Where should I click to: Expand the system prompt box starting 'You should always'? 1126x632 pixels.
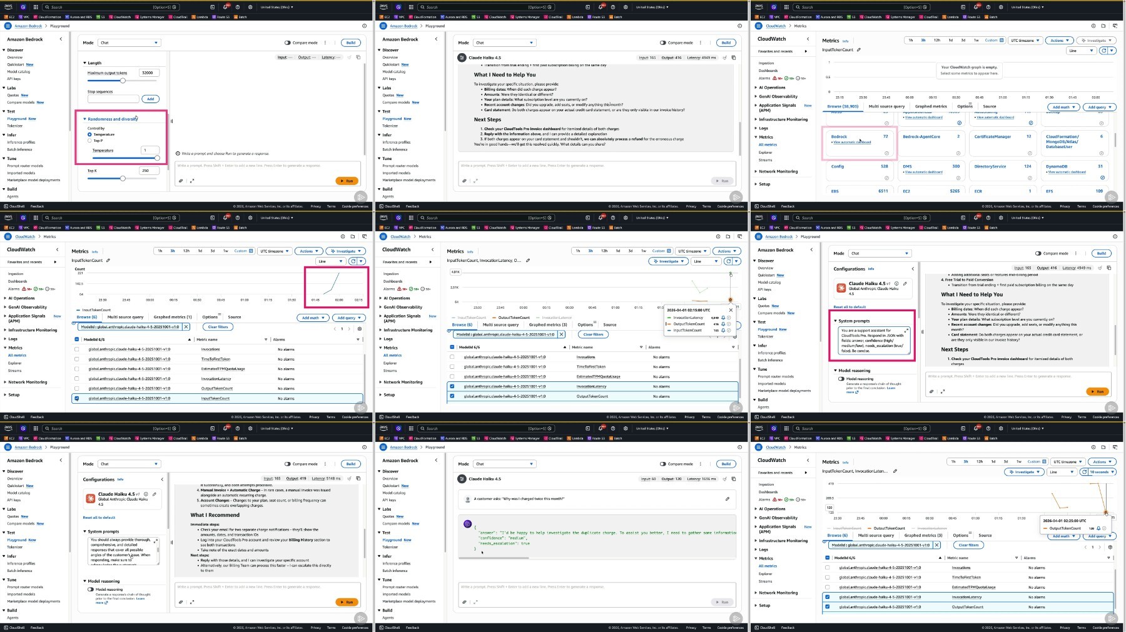tap(156, 540)
